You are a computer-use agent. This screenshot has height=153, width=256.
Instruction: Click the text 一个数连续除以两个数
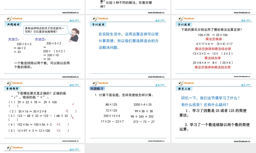click(42, 65)
